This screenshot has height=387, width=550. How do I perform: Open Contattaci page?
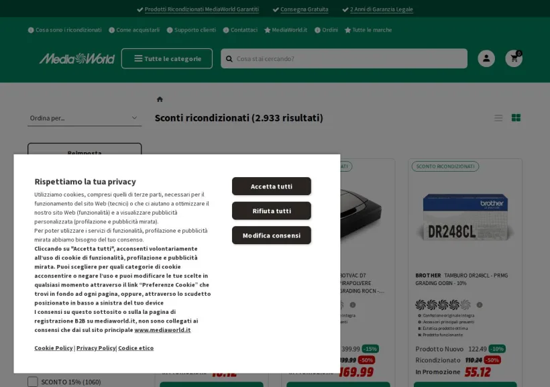pyautogui.click(x=240, y=30)
